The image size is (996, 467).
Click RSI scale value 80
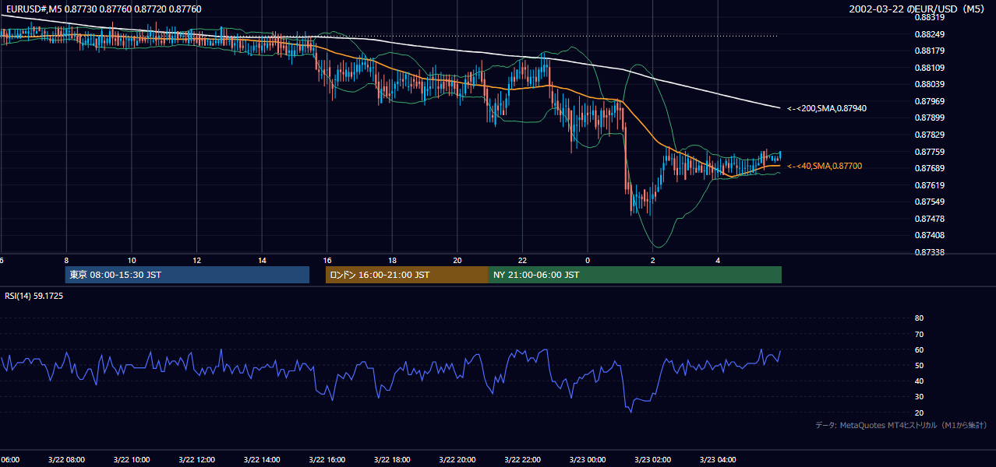(919, 318)
